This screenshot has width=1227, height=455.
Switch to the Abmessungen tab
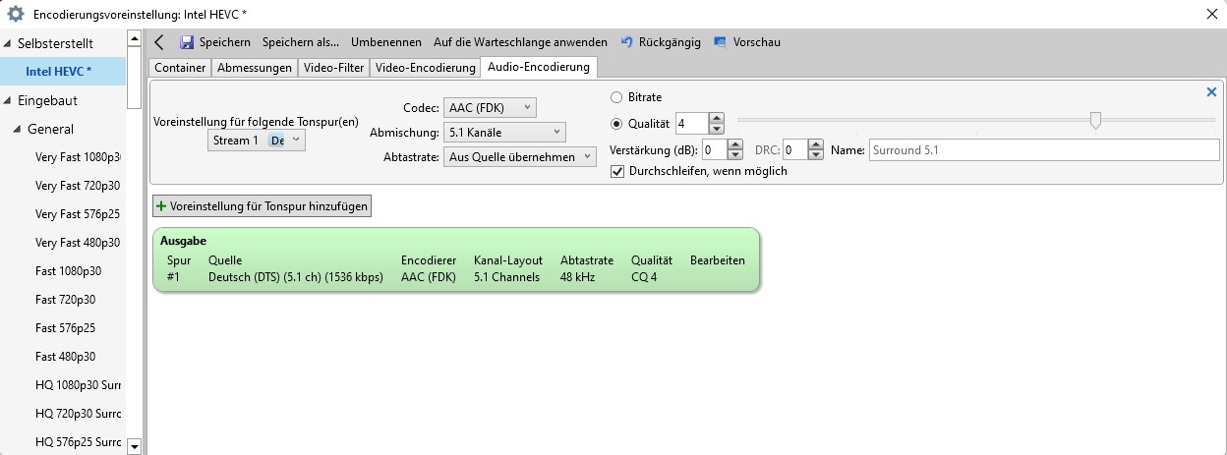255,68
